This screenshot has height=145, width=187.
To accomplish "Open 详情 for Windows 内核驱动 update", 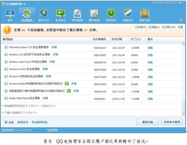I will 48,76.
